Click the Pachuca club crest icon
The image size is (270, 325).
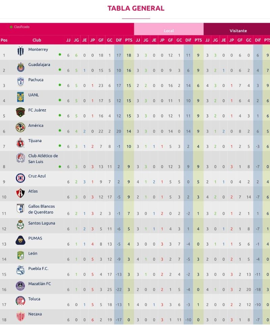tap(21, 82)
